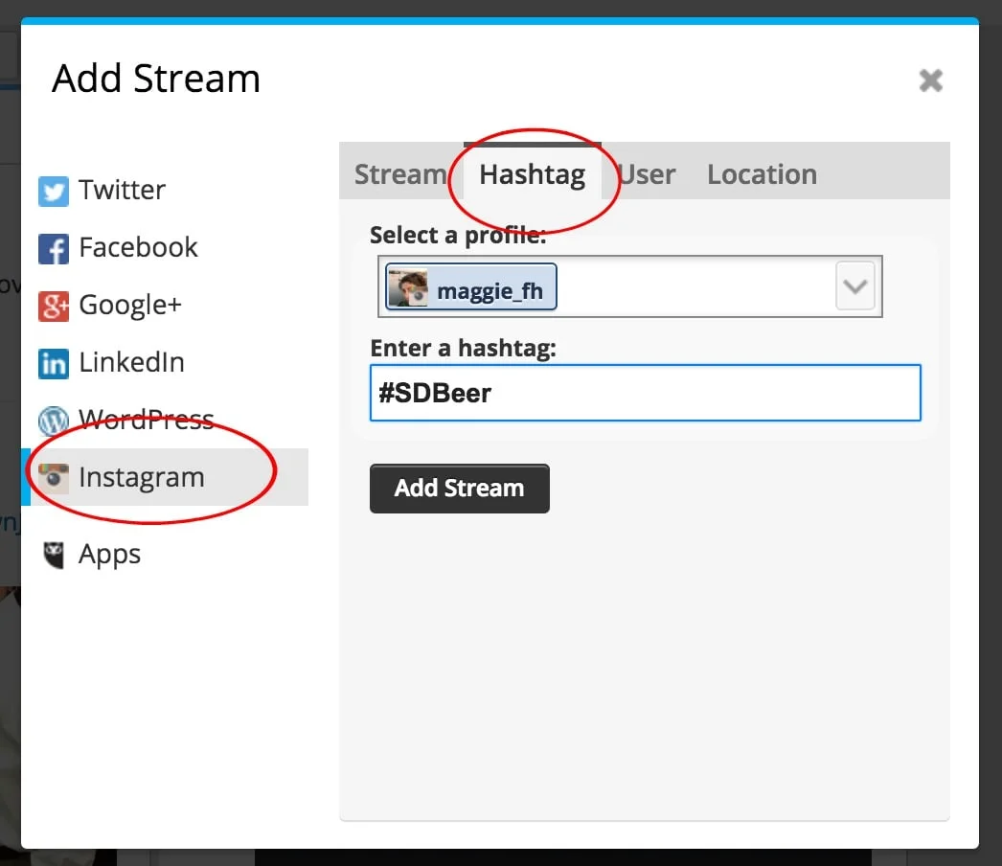Click the Google+ logo icon
Screen dimensions: 1002x866
click(54, 307)
